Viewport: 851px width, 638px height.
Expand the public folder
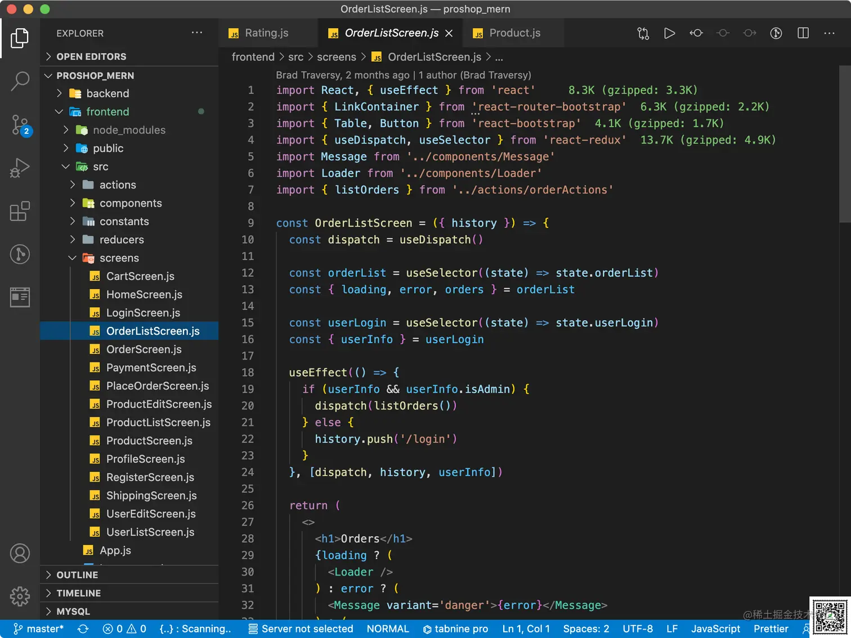click(x=130, y=149)
